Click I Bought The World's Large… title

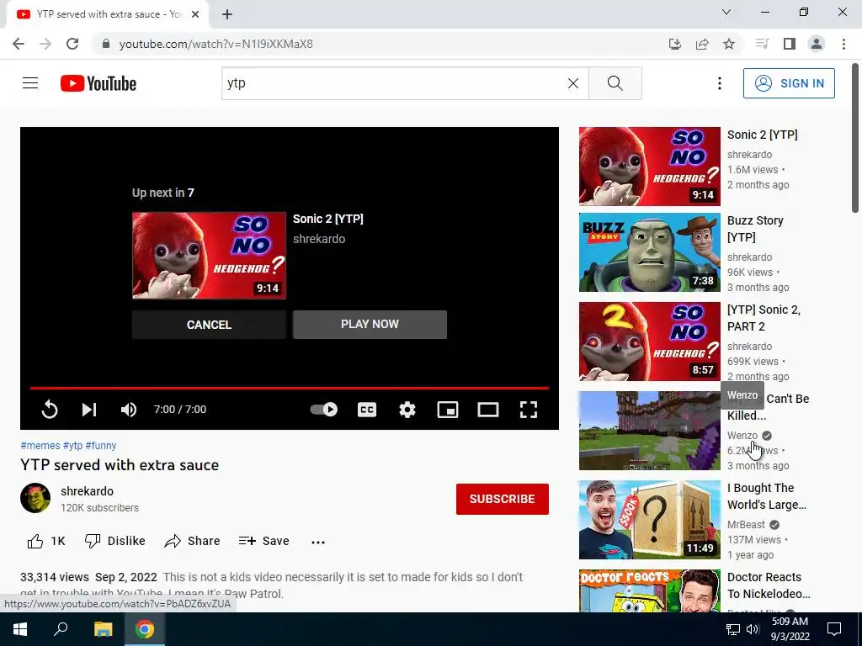767,496
